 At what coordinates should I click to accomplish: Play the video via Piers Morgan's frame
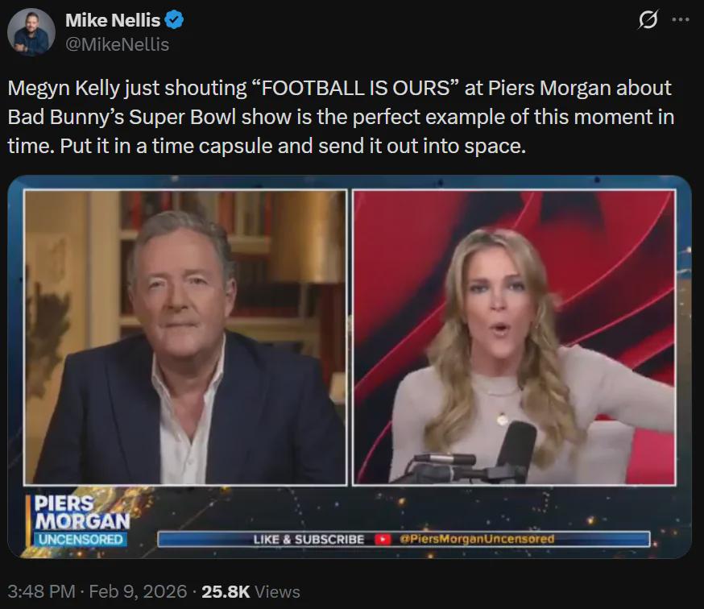click(x=185, y=338)
